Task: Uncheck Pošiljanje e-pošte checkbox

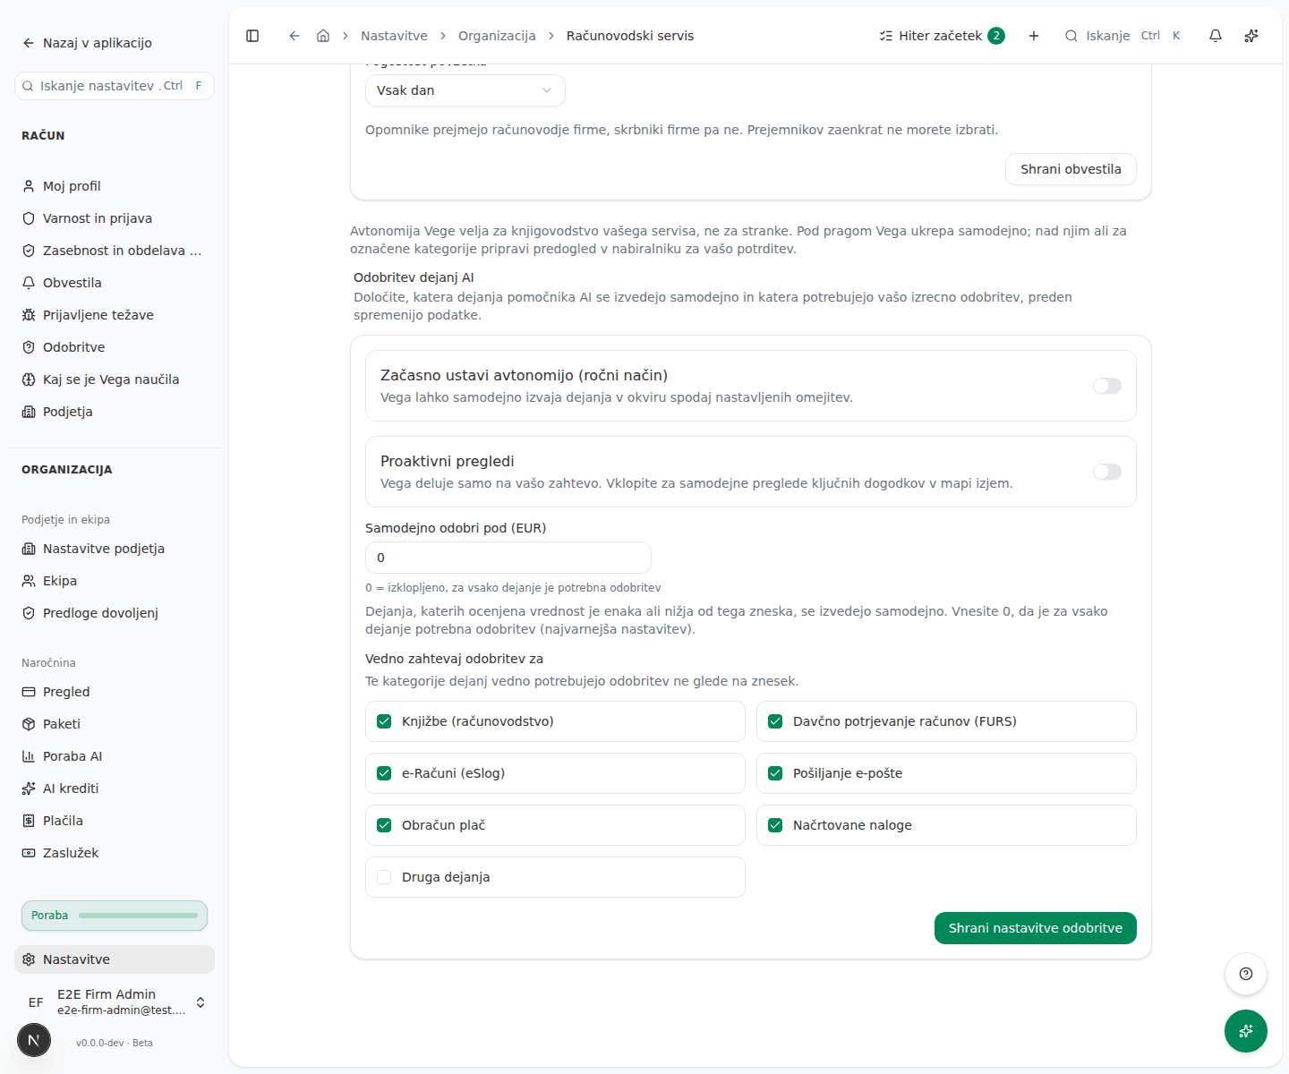Action: coord(775,773)
